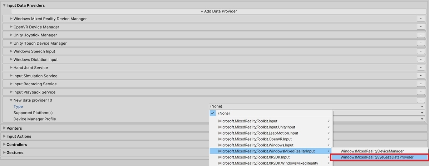The width and height of the screenshot is (429, 166).
Task: Choose WindowsMixedRealityDeviceManager from submenu
Action: [x=380, y=151]
